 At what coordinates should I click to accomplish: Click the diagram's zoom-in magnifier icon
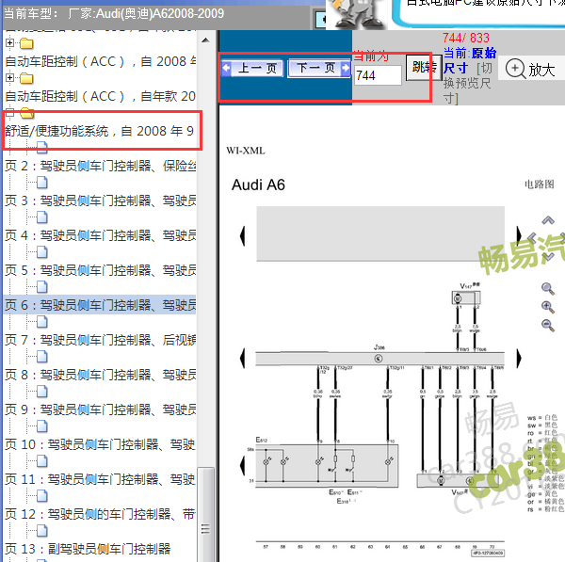[548, 307]
